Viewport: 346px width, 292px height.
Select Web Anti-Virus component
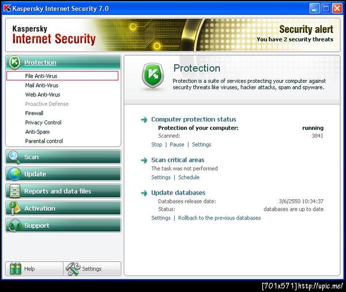pos(43,94)
